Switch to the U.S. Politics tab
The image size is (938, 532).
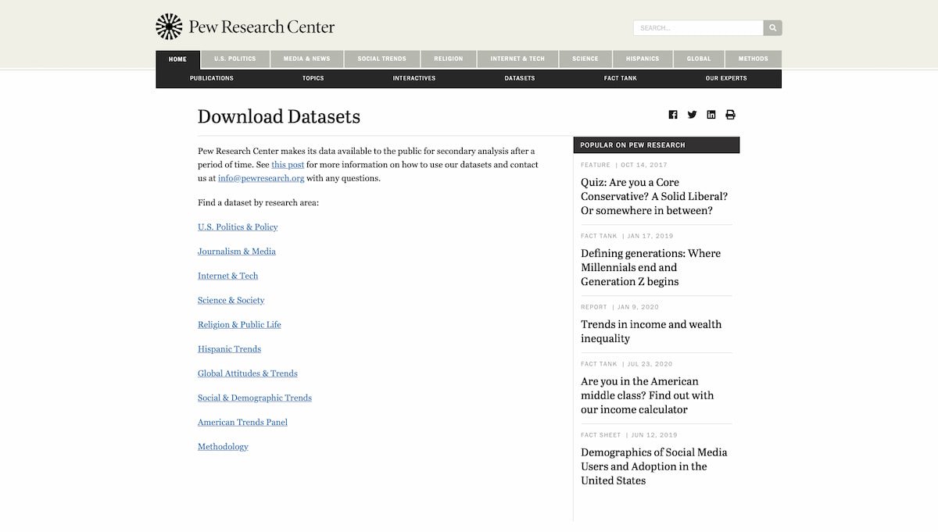(234, 58)
